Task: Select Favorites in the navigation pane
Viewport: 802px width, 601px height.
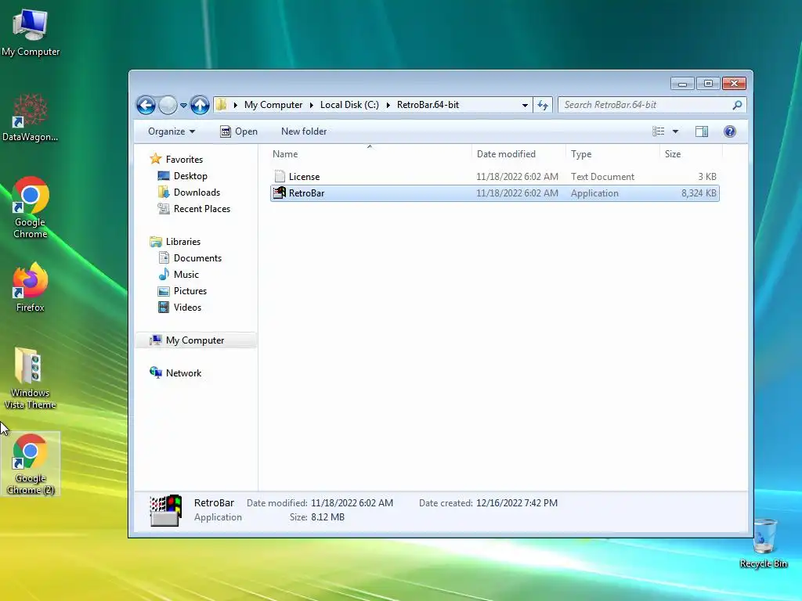Action: pos(176,160)
